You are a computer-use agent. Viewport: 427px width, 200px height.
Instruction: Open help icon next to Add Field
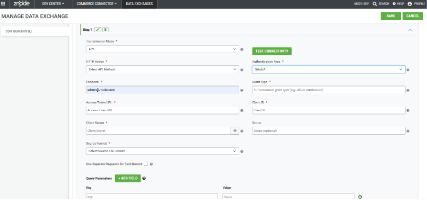coord(144,179)
